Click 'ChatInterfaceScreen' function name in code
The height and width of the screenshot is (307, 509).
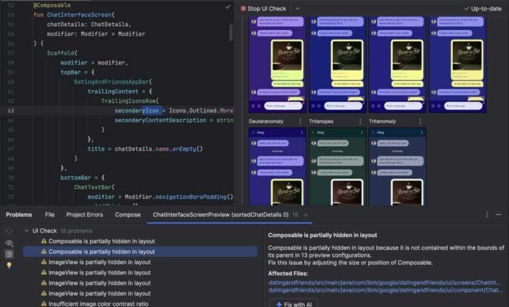tap(79, 14)
